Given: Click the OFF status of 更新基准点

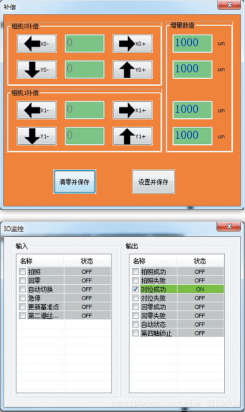Looking at the screenshot, I should coord(87,306).
